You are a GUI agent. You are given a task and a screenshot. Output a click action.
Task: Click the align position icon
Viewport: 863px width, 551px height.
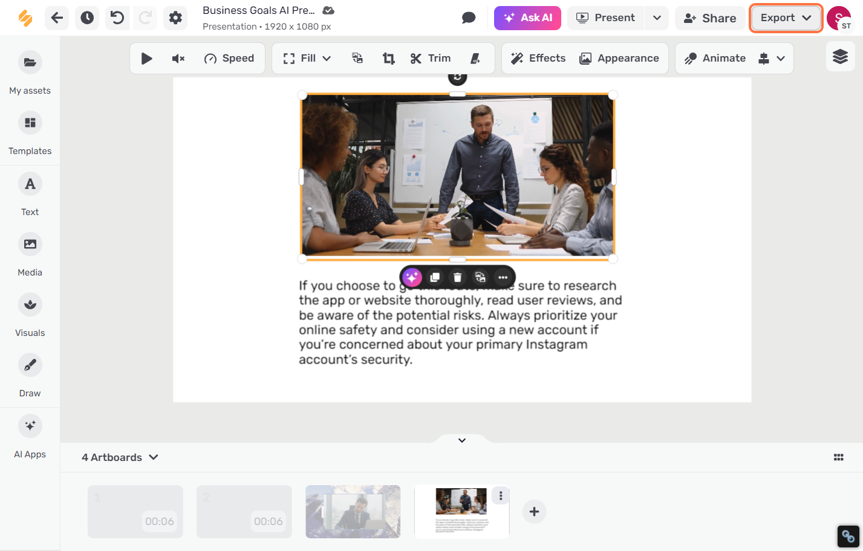(764, 58)
